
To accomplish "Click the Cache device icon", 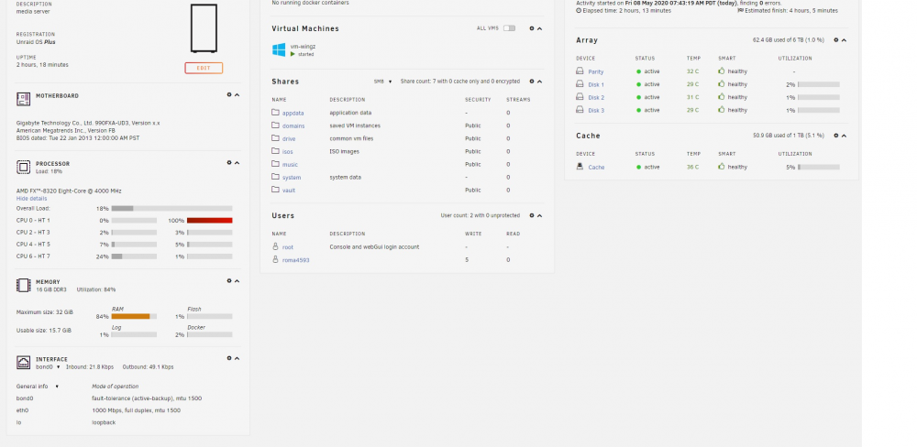I will 580,167.
